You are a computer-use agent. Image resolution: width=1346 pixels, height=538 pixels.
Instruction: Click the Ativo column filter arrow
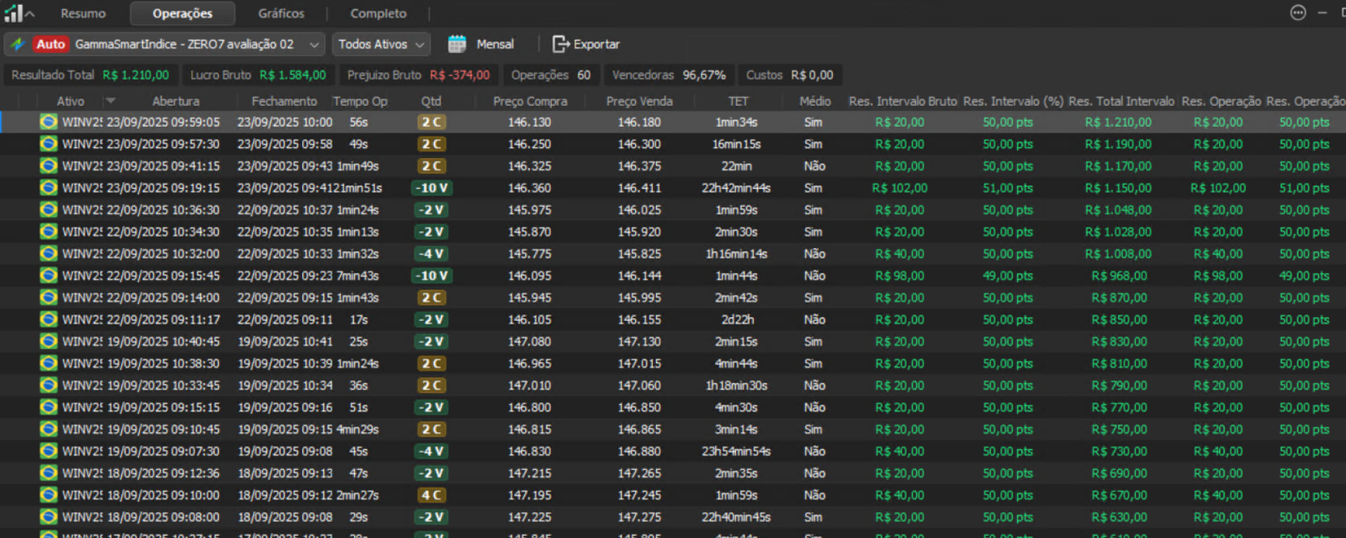tap(110, 101)
